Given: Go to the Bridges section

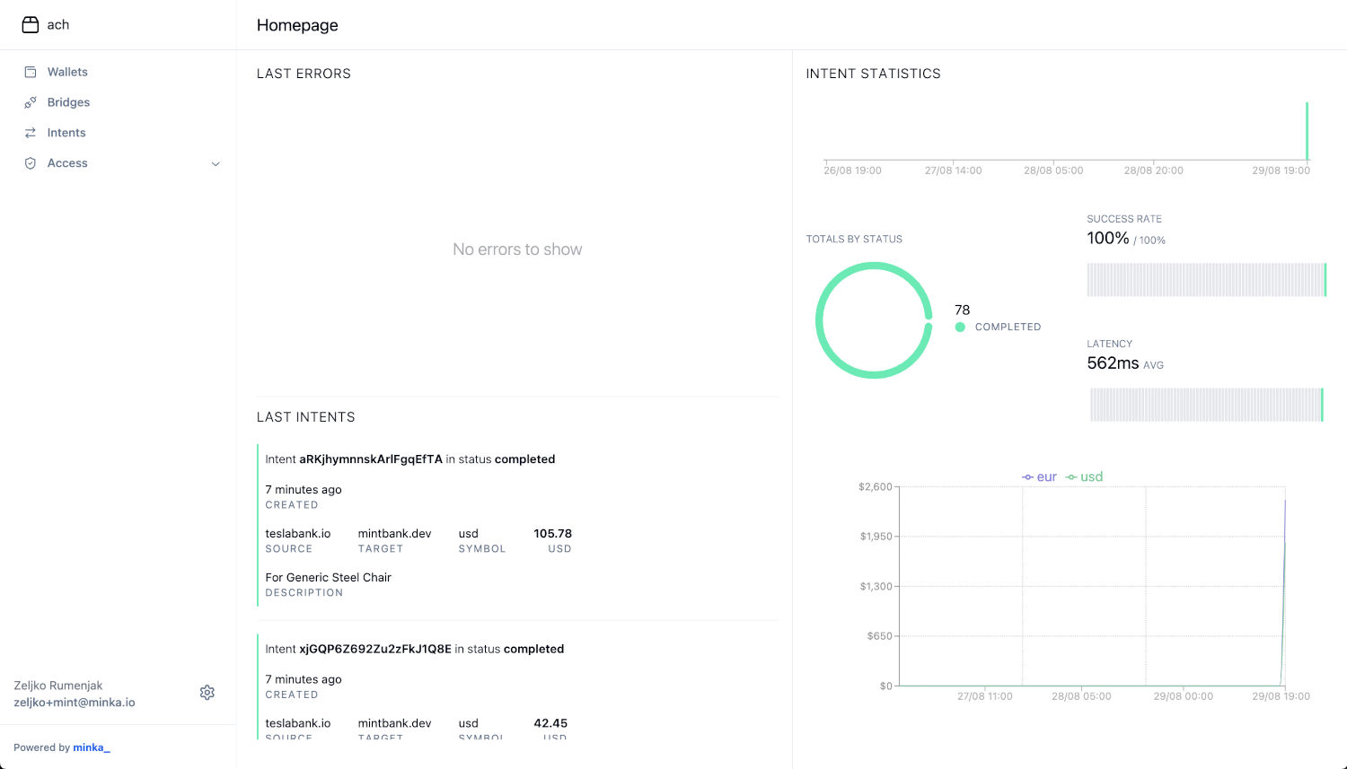Looking at the screenshot, I should (68, 102).
